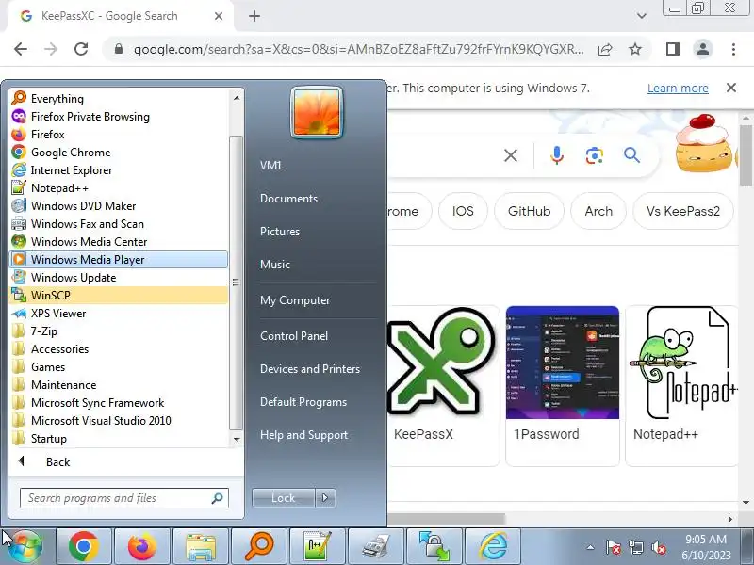Expand the Maintenance folder
The width and height of the screenshot is (754, 565).
[119, 385]
